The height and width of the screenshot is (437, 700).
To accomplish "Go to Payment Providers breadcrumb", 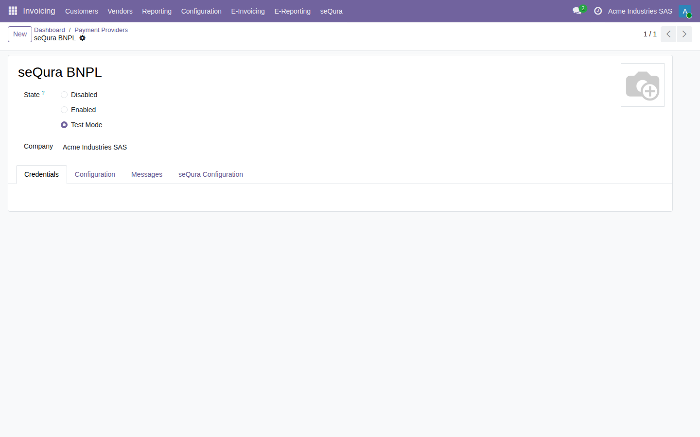I will (101, 30).
